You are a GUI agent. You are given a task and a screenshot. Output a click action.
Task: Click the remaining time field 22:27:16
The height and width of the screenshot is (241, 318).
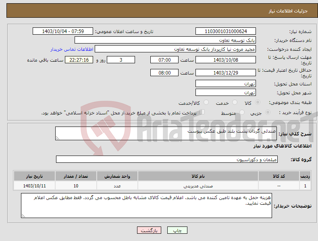79,60
